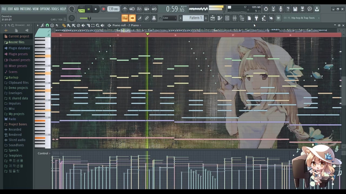The height and width of the screenshot is (194, 346).
Task: Click the shopping cart content library icon
Action: coord(278,18)
